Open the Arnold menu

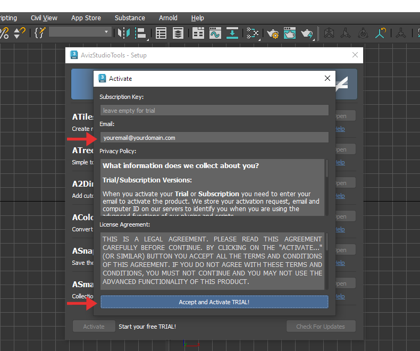click(x=168, y=18)
